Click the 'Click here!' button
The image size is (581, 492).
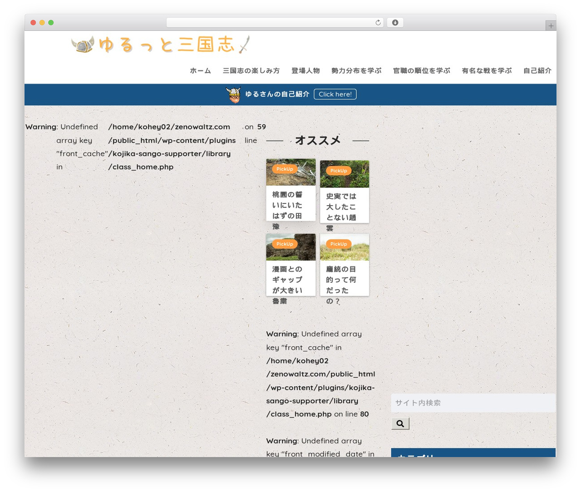pyautogui.click(x=335, y=94)
